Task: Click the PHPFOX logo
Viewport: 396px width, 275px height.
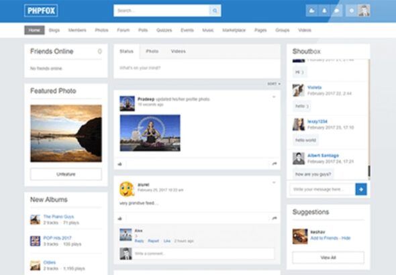Action: (x=41, y=11)
